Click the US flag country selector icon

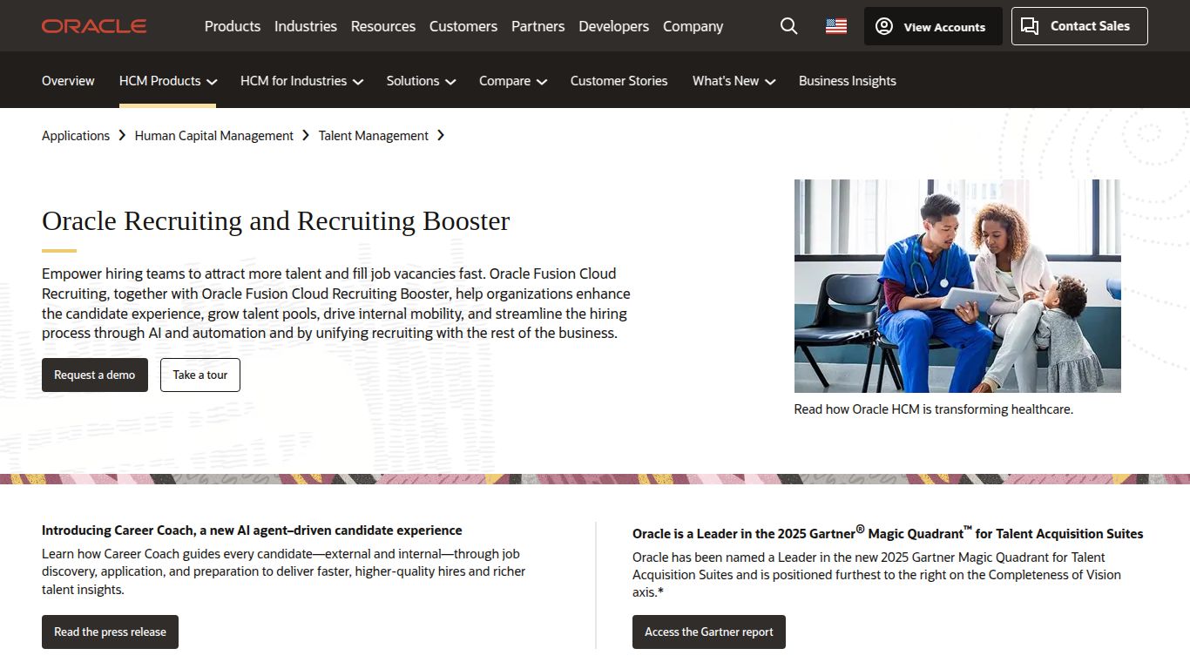point(835,26)
